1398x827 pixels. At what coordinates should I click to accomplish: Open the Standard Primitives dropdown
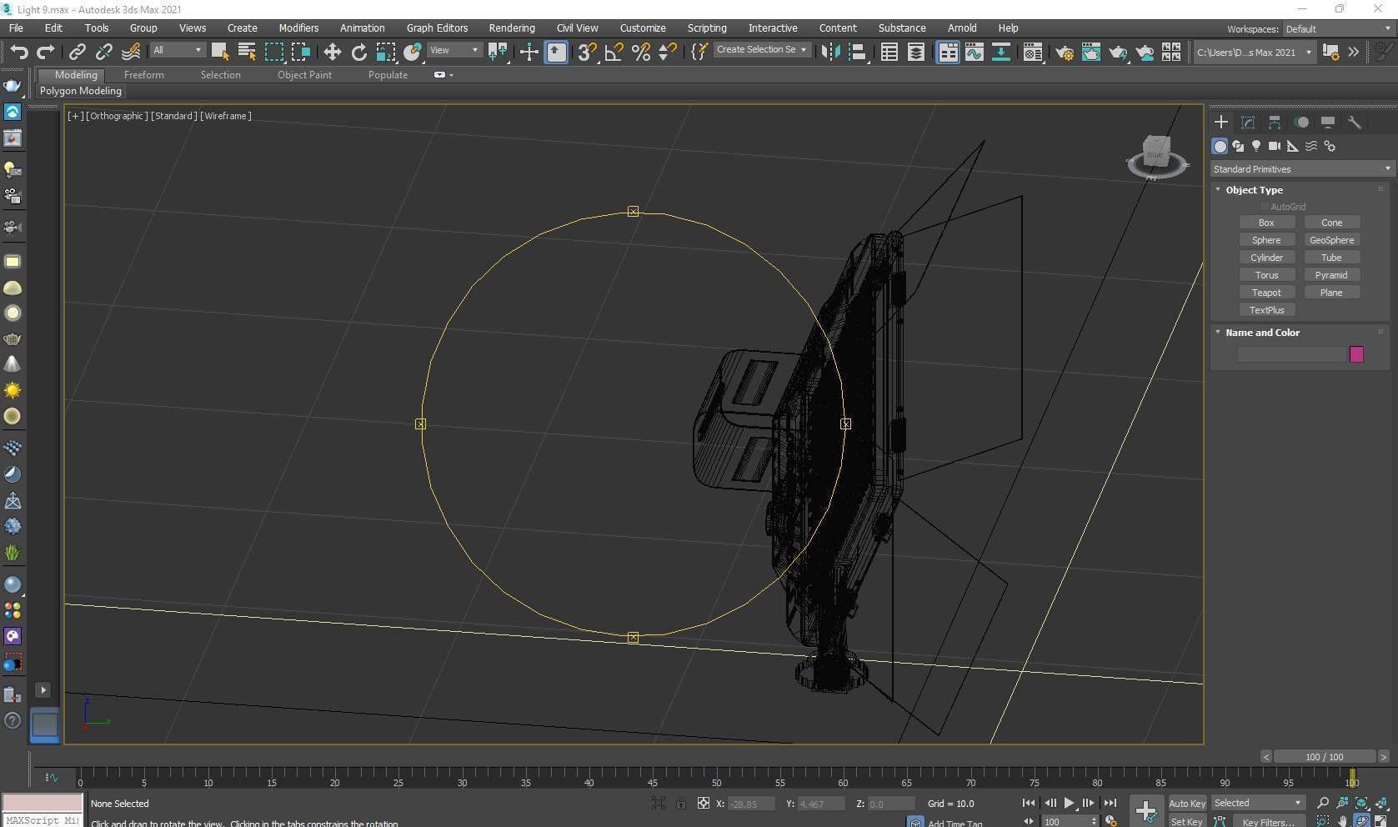[1301, 168]
